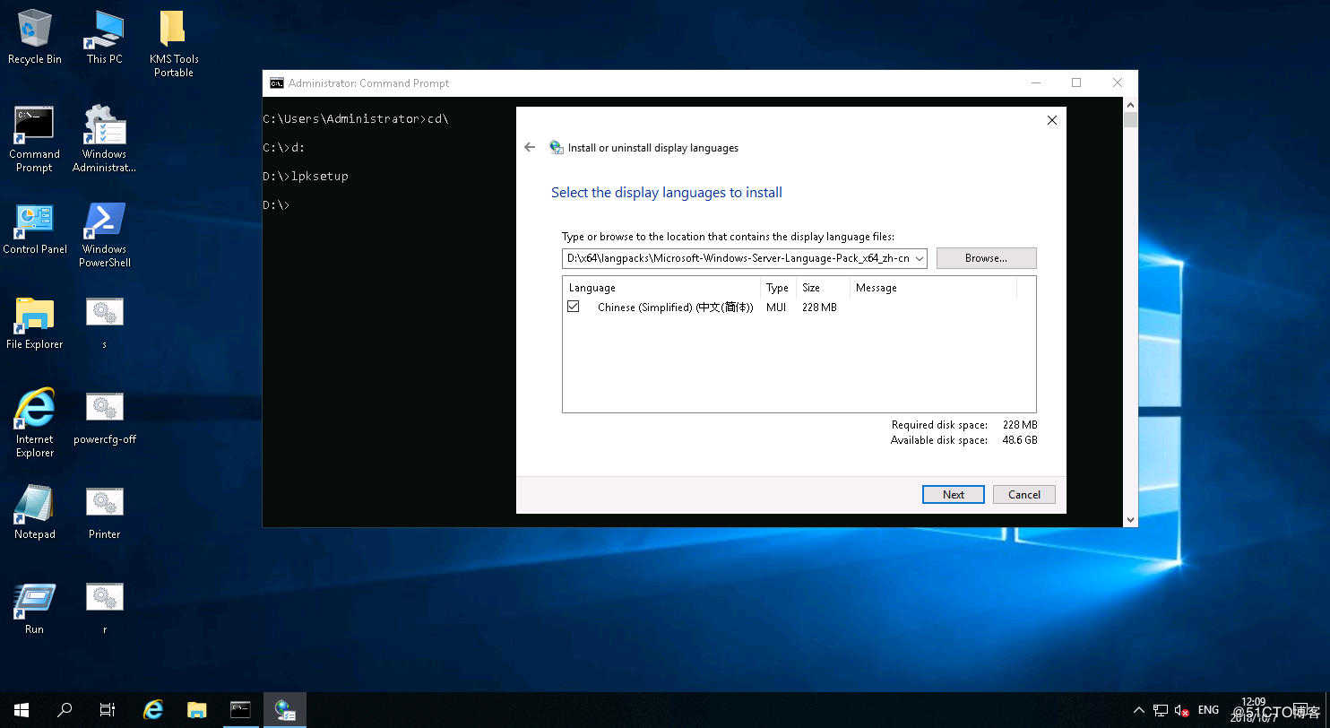Image resolution: width=1330 pixels, height=728 pixels.
Task: Open KMS Tools Portable folder
Action: (x=174, y=36)
